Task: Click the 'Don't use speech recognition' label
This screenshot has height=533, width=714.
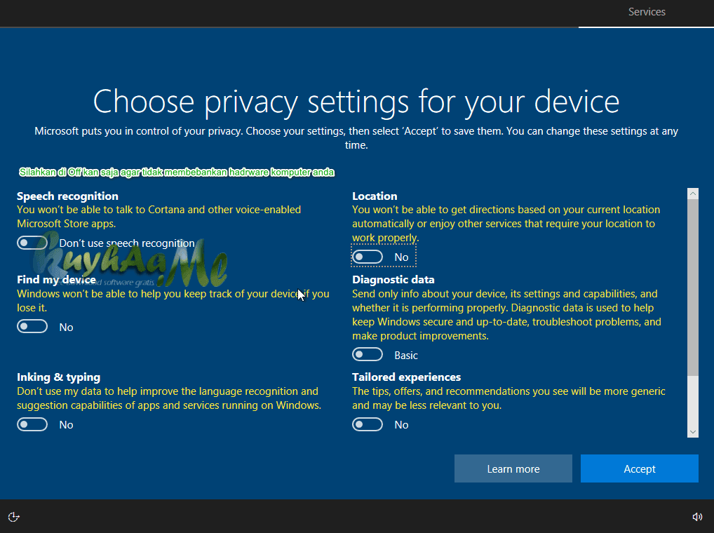Action: click(x=126, y=243)
